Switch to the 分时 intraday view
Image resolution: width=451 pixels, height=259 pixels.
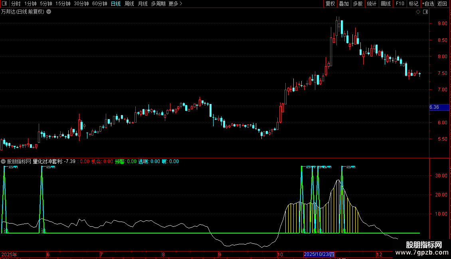coord(16,4)
